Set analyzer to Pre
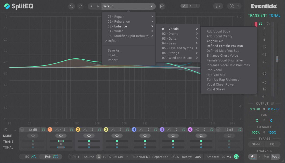This screenshot has width=285, height=163. click(x=266, y=157)
